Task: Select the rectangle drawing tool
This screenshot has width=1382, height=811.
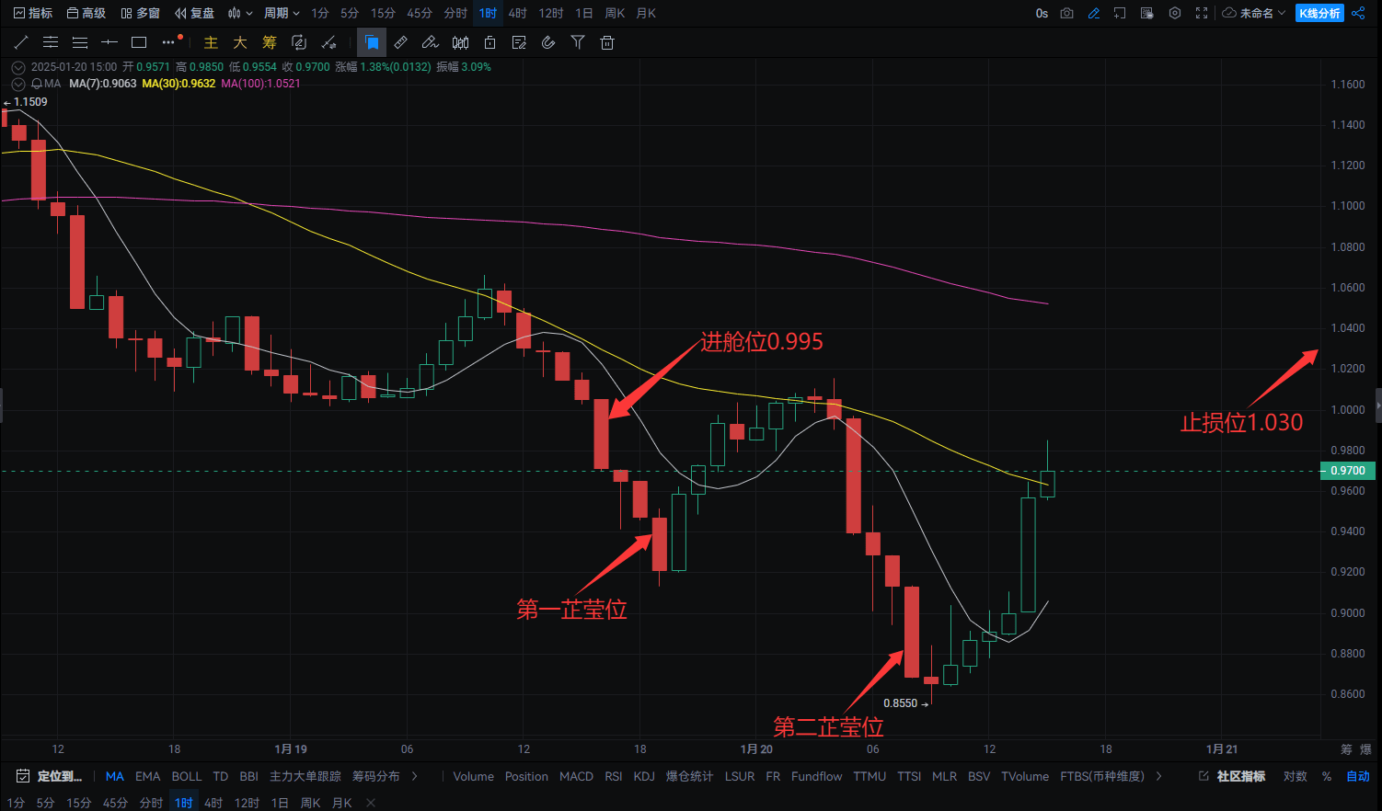Action: (x=139, y=42)
